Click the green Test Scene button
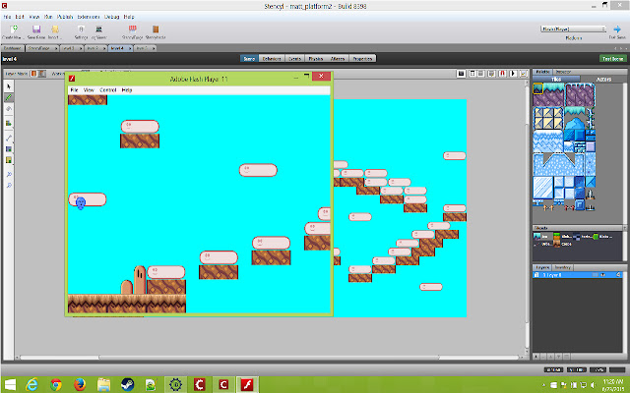 (x=612, y=59)
